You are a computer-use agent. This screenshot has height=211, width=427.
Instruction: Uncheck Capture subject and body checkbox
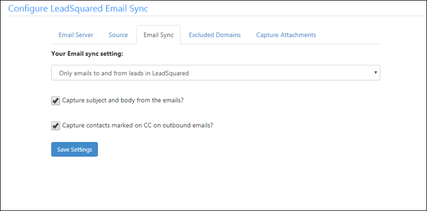(55, 101)
